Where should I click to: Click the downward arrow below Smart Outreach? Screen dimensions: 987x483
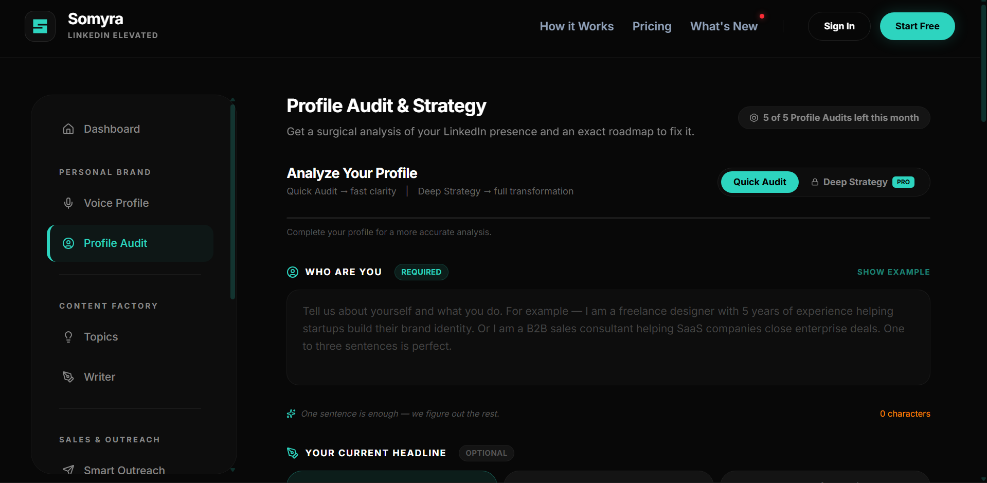point(232,471)
